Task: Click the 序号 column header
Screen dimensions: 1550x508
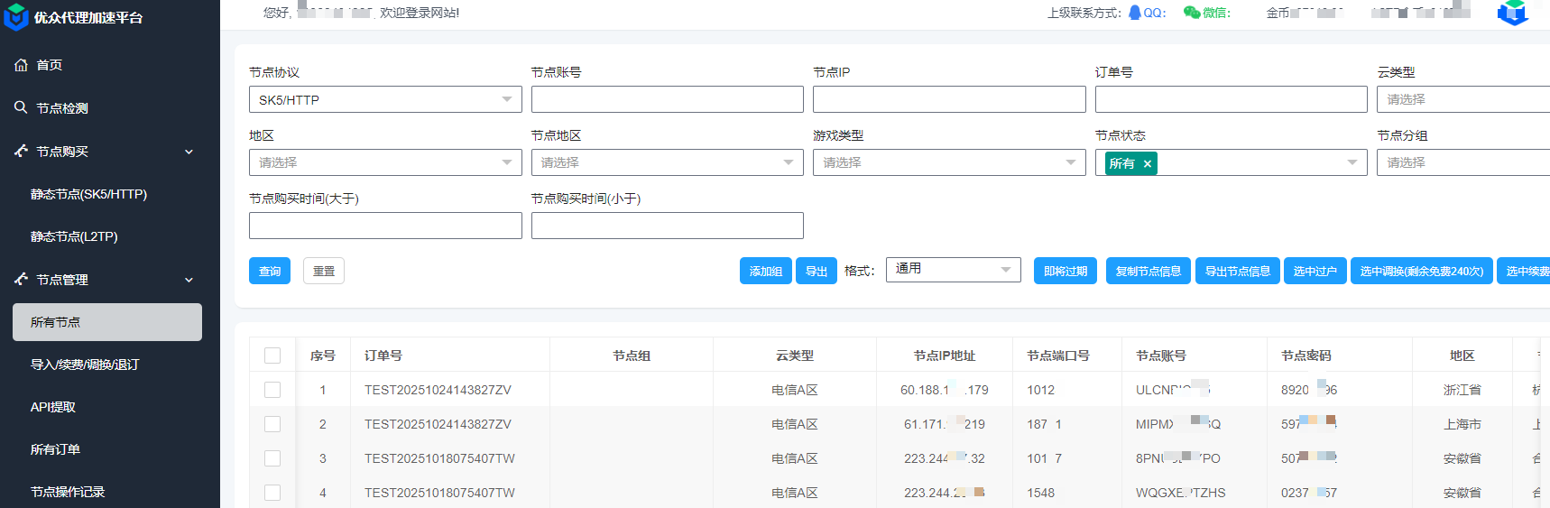Action: click(x=323, y=356)
